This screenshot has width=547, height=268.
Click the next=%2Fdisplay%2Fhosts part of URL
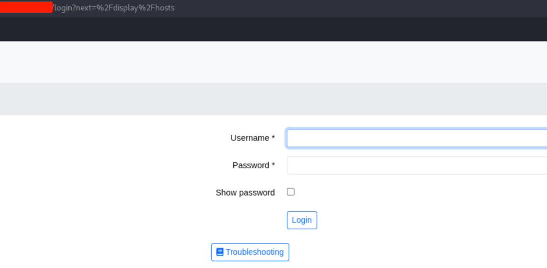[x=125, y=8]
